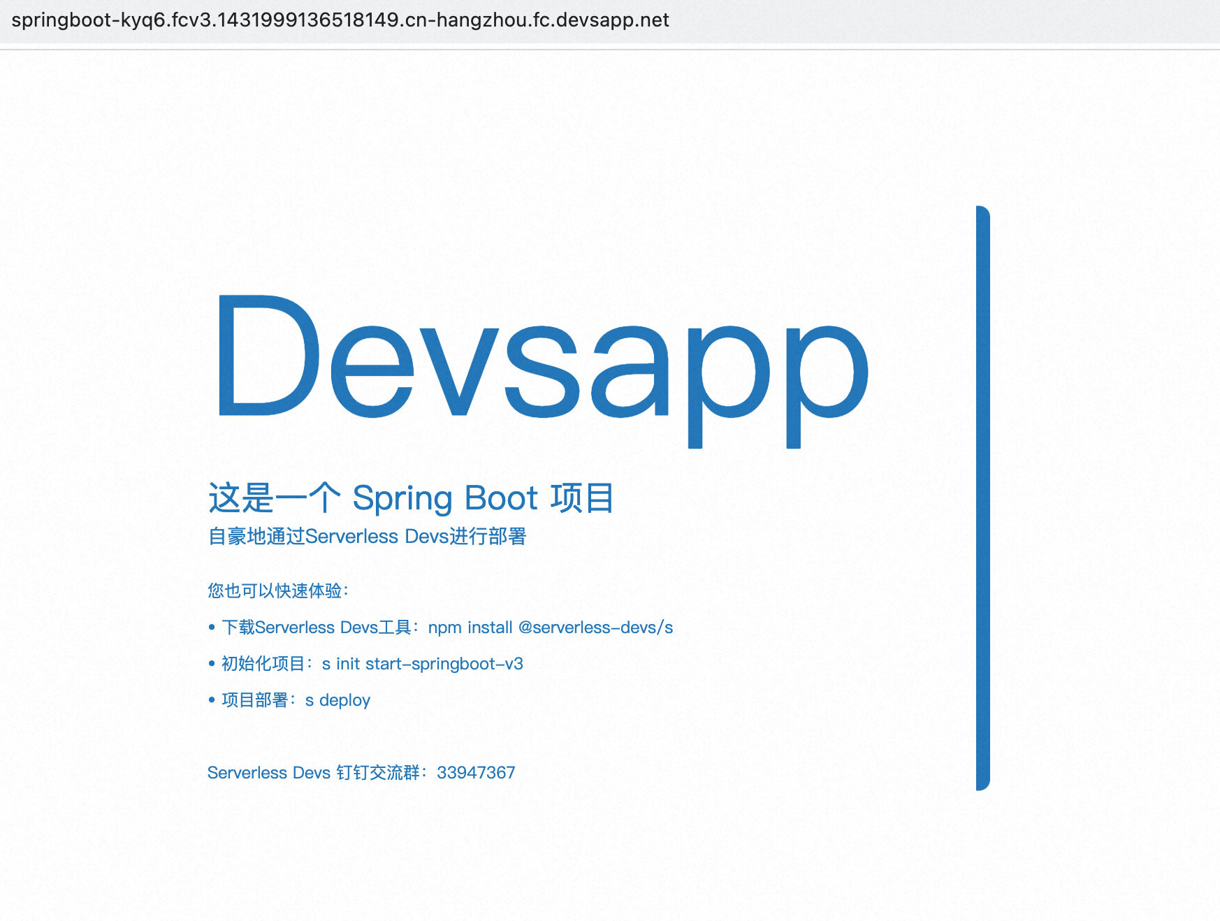Click the npm install @serverless-devs/s command
The image size is (1220, 921).
[551, 628]
